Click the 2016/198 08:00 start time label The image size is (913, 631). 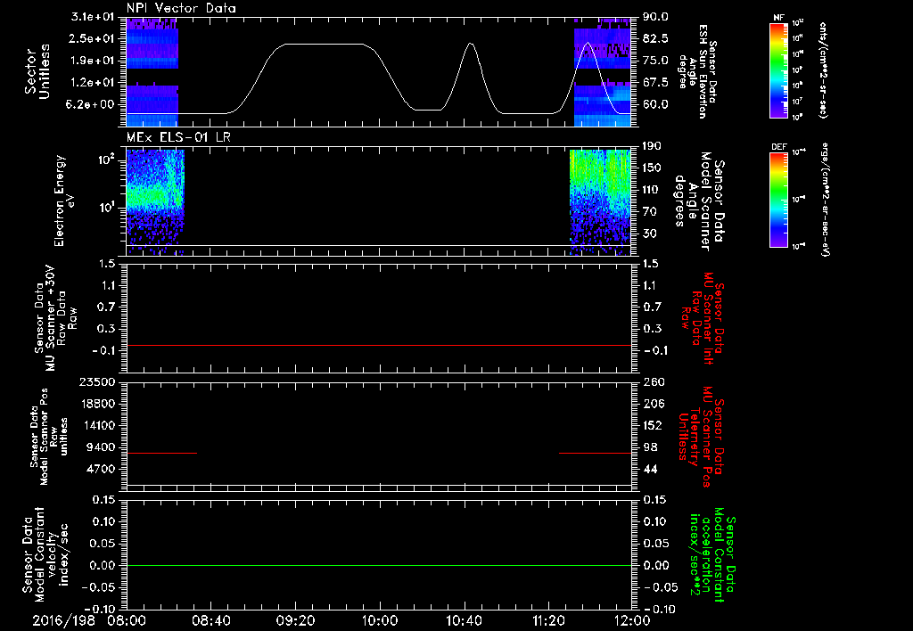pos(89,620)
